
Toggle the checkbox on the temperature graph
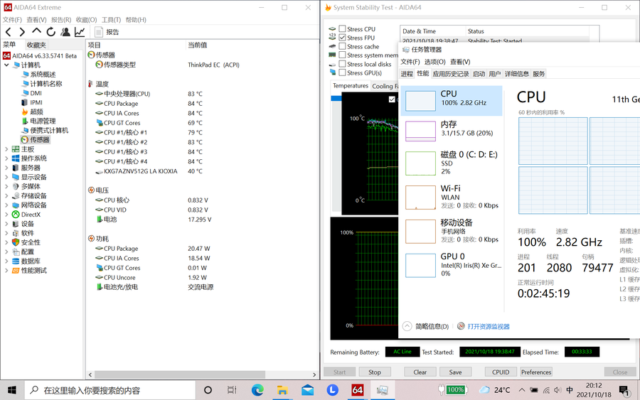pos(392,99)
